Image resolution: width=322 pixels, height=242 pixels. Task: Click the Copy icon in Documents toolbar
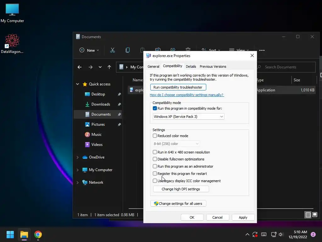click(x=128, y=50)
